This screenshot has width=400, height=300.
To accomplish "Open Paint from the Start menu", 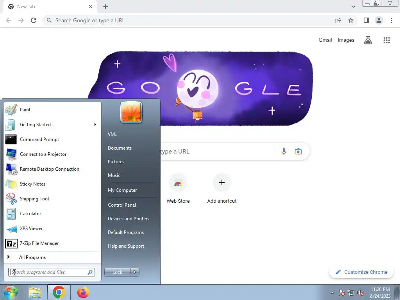I will (x=52, y=110).
